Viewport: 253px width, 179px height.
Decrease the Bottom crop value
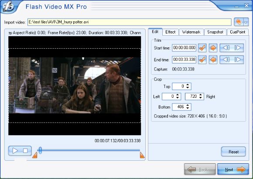pos(188,108)
